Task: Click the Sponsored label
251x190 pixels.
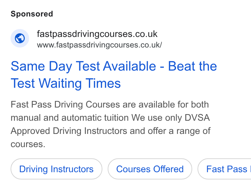Action: point(32,14)
